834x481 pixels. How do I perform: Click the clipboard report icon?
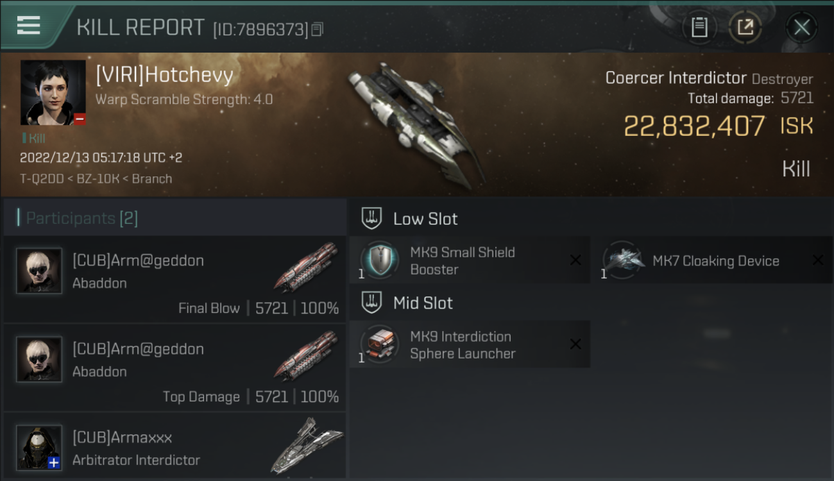tap(699, 28)
